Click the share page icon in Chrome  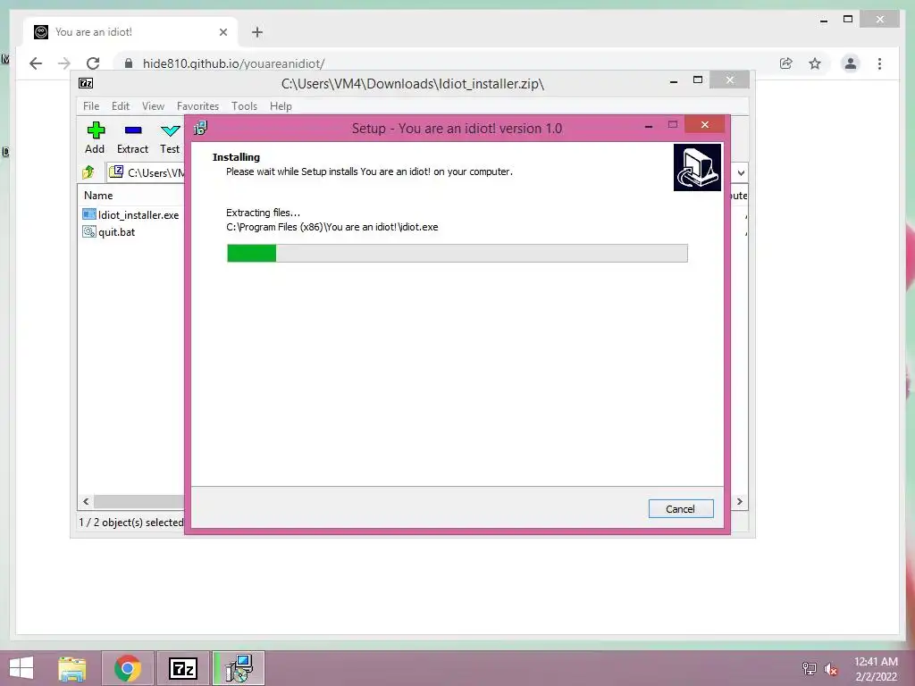point(786,63)
